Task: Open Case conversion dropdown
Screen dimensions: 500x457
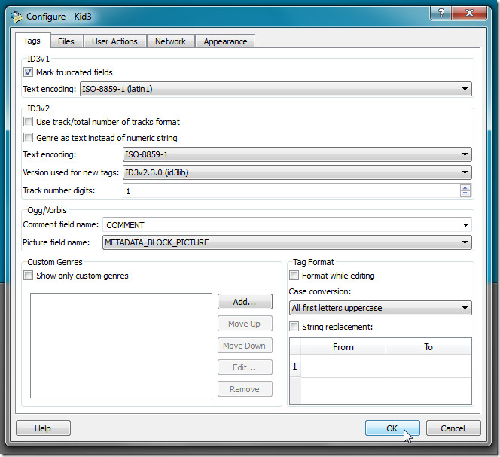Action: 380,308
